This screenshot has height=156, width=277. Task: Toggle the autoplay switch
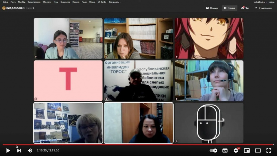tap(213, 150)
